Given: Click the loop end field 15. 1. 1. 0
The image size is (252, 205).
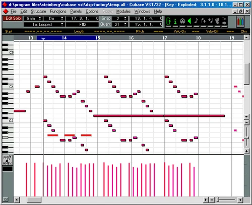Looking at the screenshot, I should coord(146,25).
